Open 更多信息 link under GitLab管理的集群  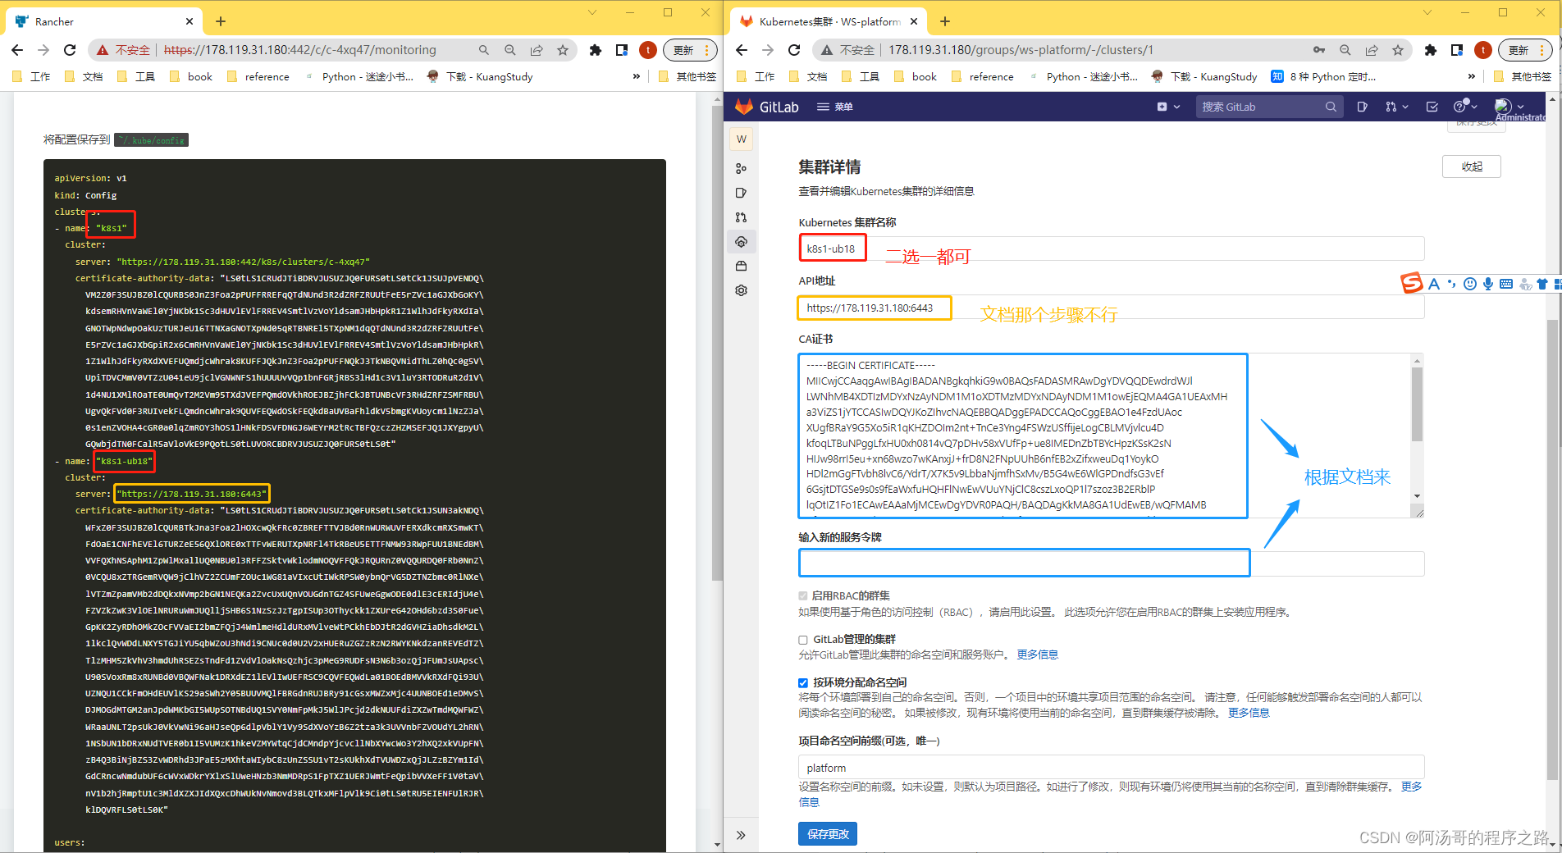point(1038,655)
